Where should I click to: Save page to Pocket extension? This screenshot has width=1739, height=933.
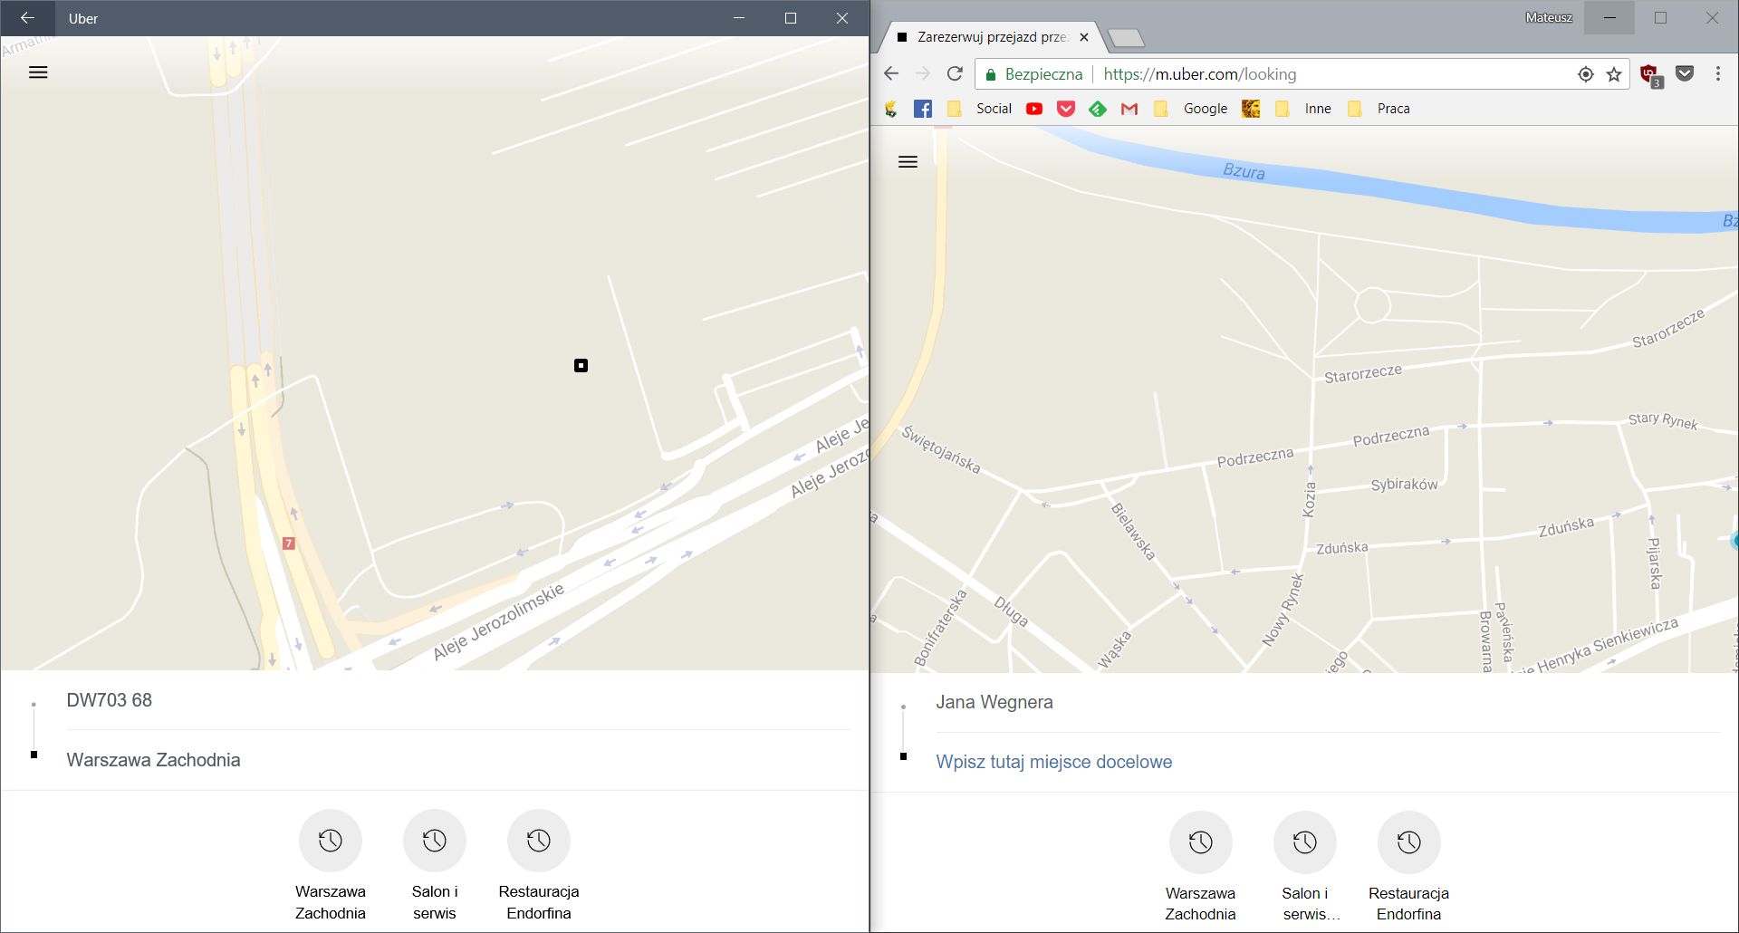(1686, 73)
